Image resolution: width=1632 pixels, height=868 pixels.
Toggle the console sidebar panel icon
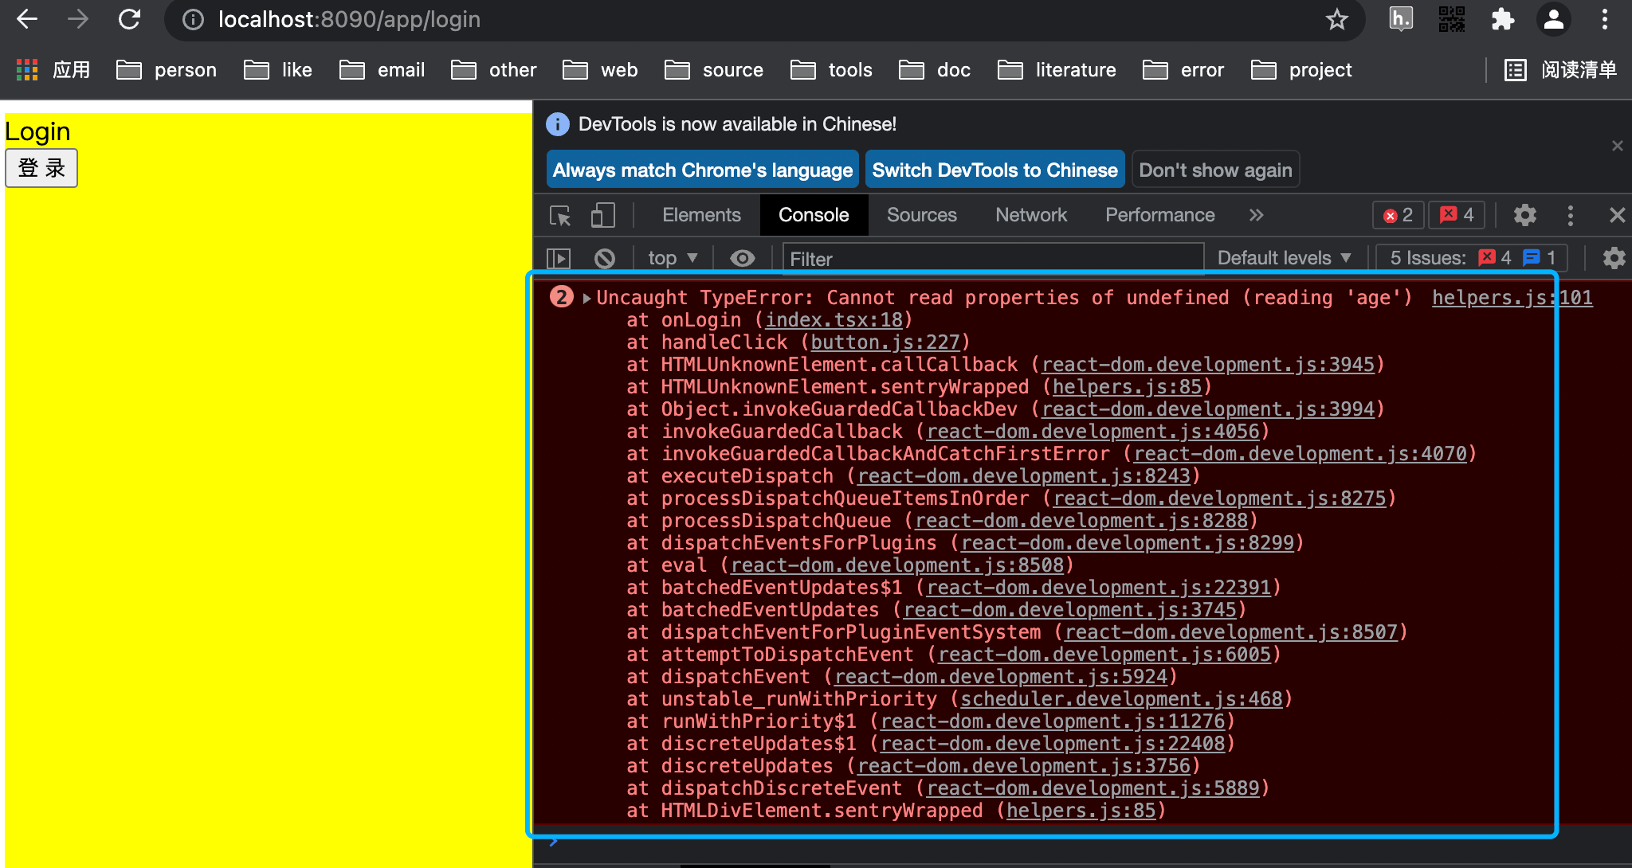point(559,258)
